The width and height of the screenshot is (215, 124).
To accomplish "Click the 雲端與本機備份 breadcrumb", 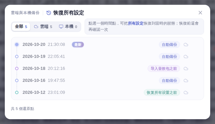I will (25, 13).
